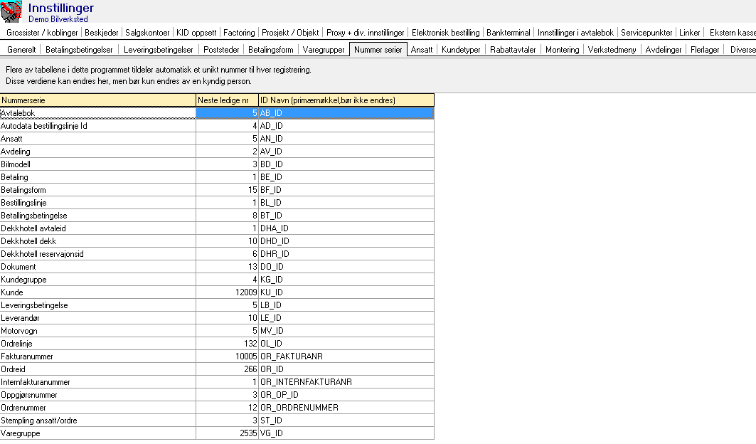756x444 pixels.
Task: Select the KU_ID cell
Action: (346, 292)
